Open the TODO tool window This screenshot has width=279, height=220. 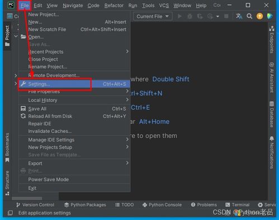(125, 205)
